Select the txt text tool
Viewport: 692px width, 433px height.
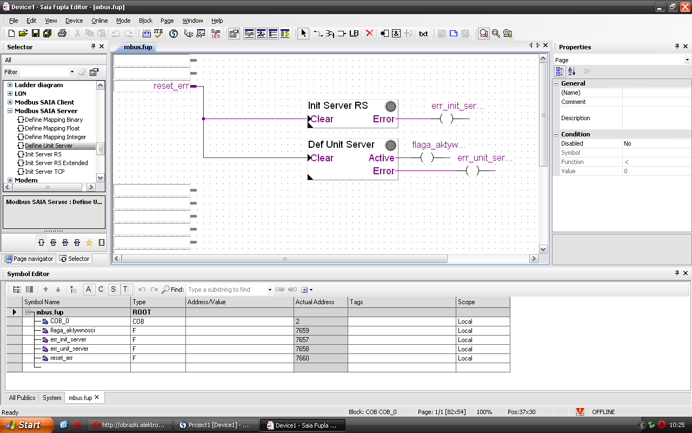coord(423,34)
